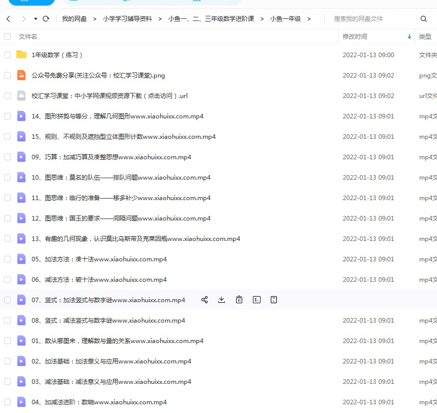Go back to the previous folder
Image resolution: width=437 pixels, height=413 pixels.
[8, 19]
